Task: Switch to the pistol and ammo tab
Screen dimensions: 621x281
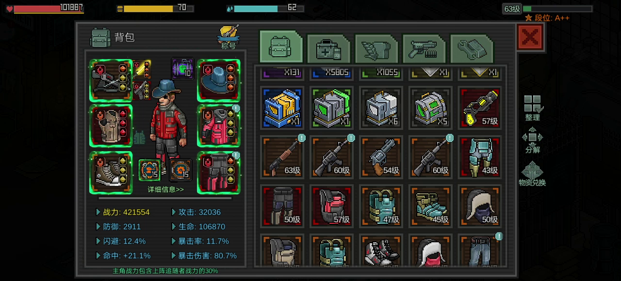Action: click(424, 49)
